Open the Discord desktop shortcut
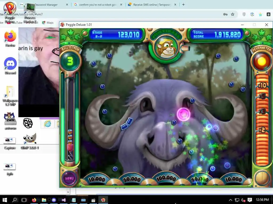The width and height of the screenshot is (273, 204). [10, 66]
